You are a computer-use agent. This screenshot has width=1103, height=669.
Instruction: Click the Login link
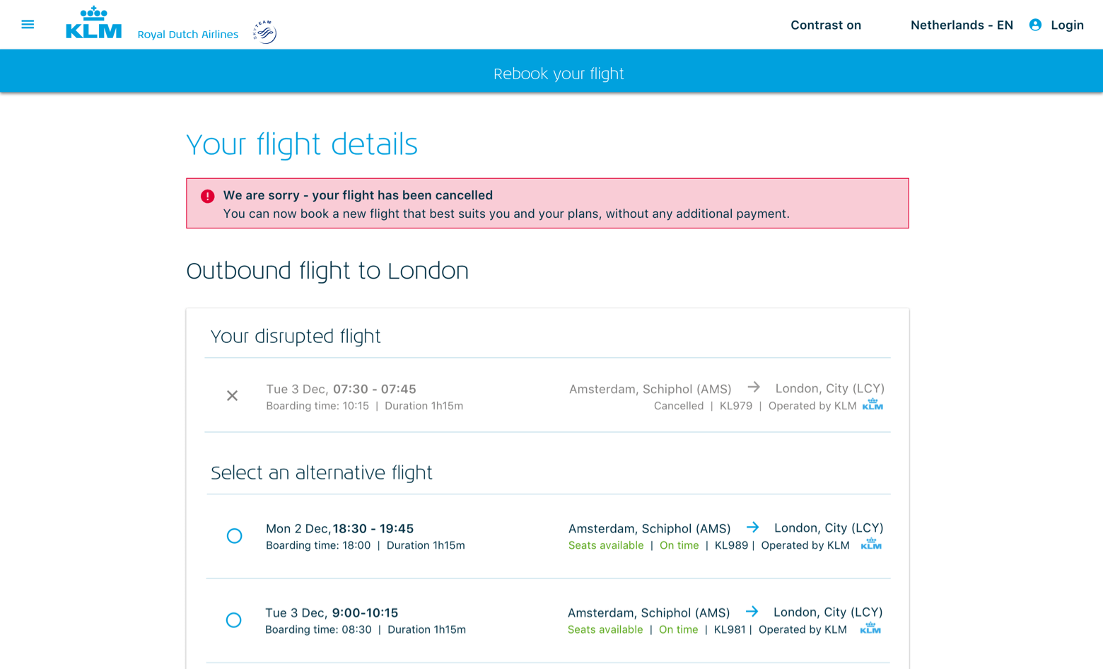[x=1067, y=25]
